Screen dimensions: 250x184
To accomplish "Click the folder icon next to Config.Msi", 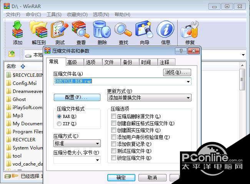I will [x=8, y=83].
